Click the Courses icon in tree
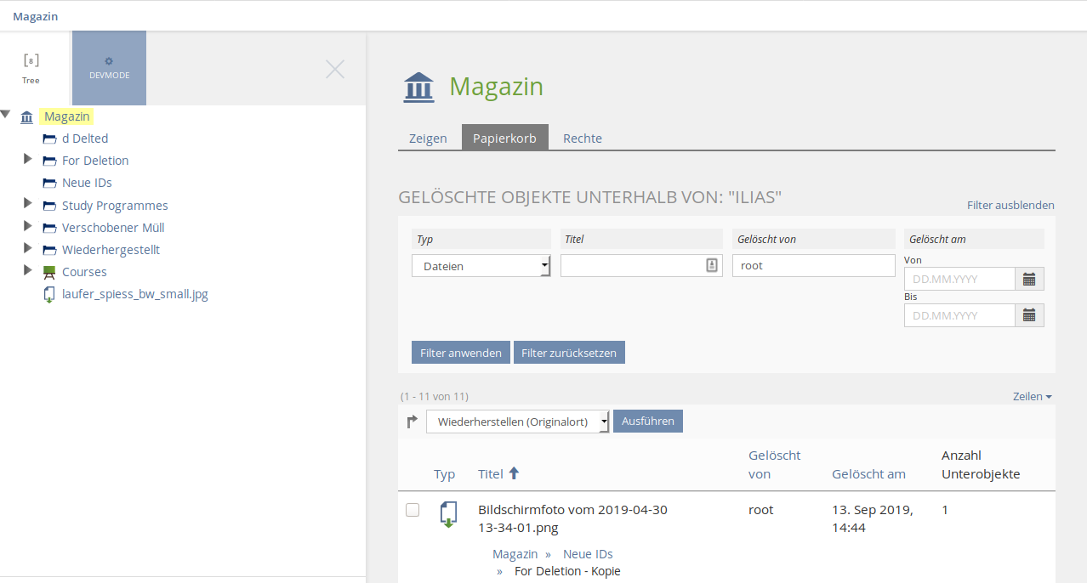 click(x=49, y=272)
